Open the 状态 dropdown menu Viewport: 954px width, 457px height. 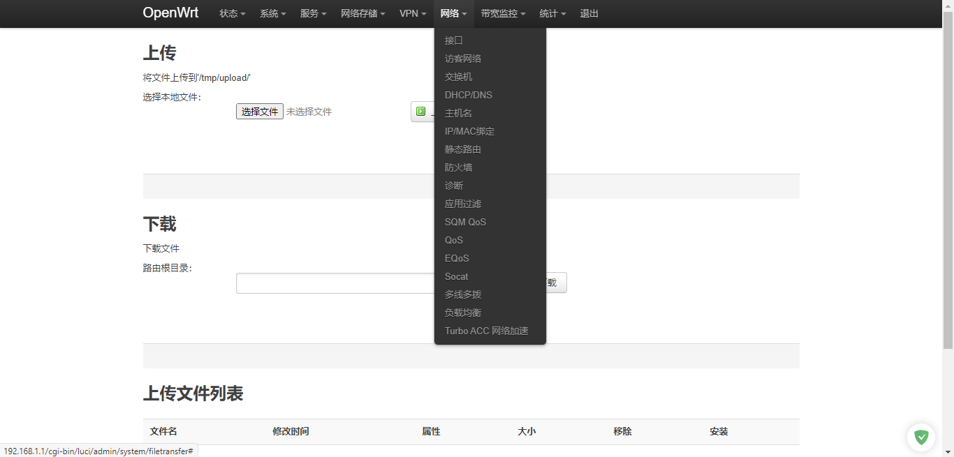(x=233, y=13)
